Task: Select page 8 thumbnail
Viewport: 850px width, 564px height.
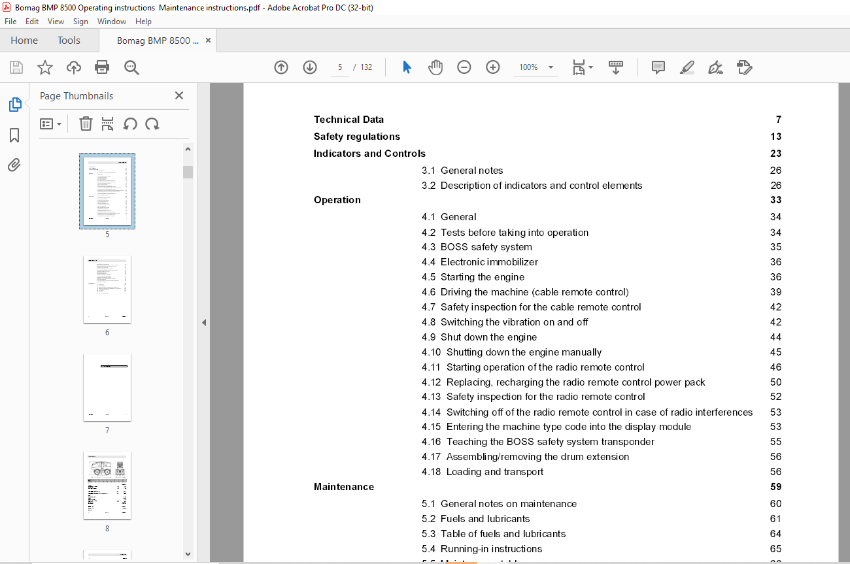Action: [107, 486]
